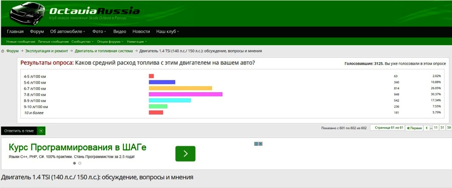
Task: Click the Двигатель 1.4 TSI thread title heading
Action: coord(97,177)
